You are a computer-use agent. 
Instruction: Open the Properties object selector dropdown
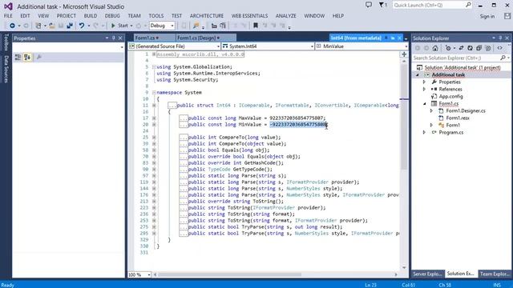point(122,47)
